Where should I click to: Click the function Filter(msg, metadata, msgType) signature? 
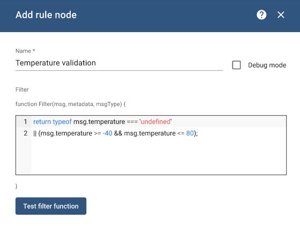click(70, 104)
